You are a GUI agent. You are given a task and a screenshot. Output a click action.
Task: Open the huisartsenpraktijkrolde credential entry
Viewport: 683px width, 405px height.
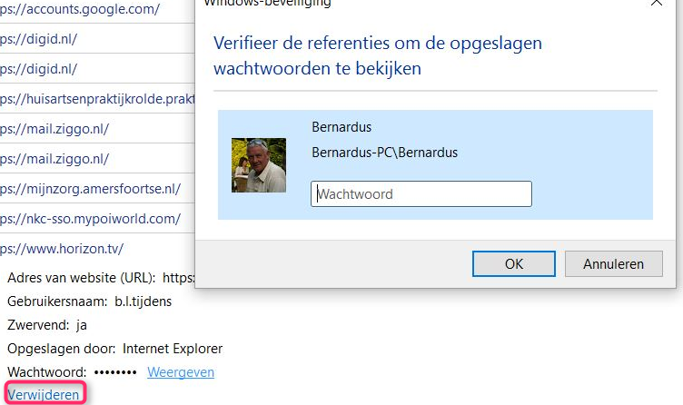point(96,99)
